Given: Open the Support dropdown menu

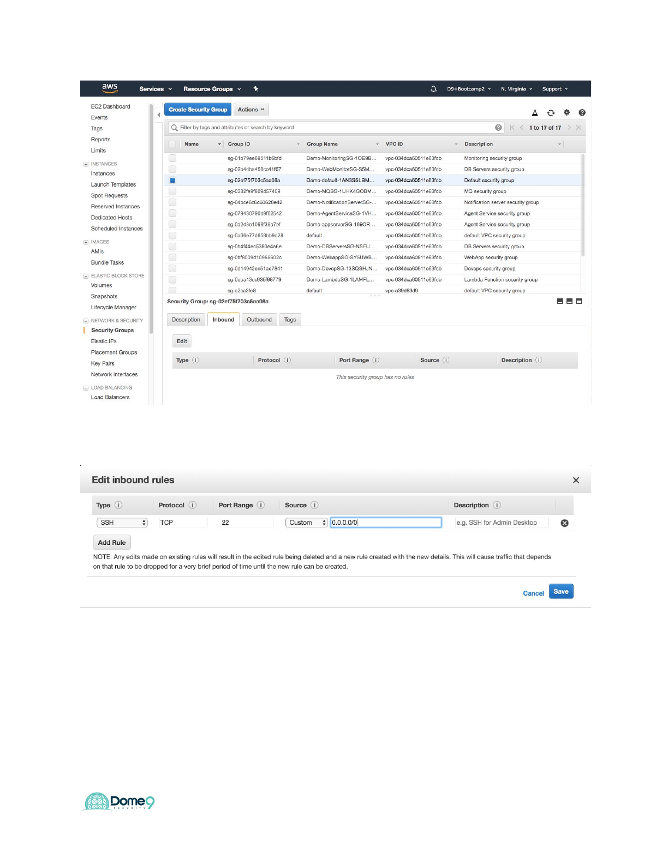Looking at the screenshot, I should (555, 89).
